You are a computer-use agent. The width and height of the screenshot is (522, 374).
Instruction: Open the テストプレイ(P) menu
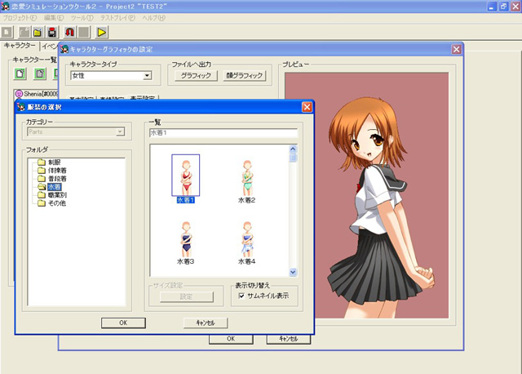click(117, 18)
